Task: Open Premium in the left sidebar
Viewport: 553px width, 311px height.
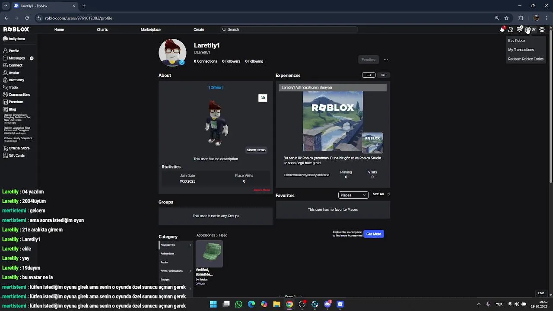Action: click(13, 102)
